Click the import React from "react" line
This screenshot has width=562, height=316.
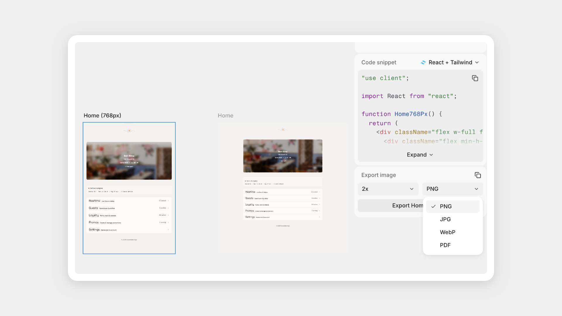click(x=409, y=96)
